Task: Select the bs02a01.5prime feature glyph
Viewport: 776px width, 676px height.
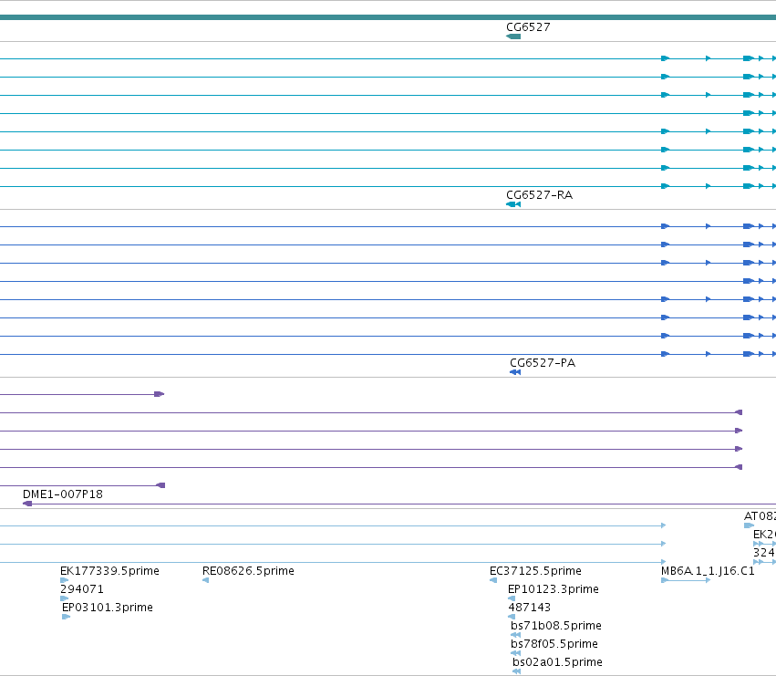Action: click(517, 672)
